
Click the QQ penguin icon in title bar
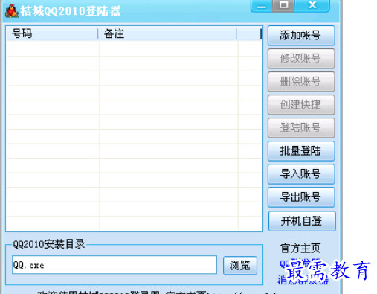pyautogui.click(x=12, y=10)
